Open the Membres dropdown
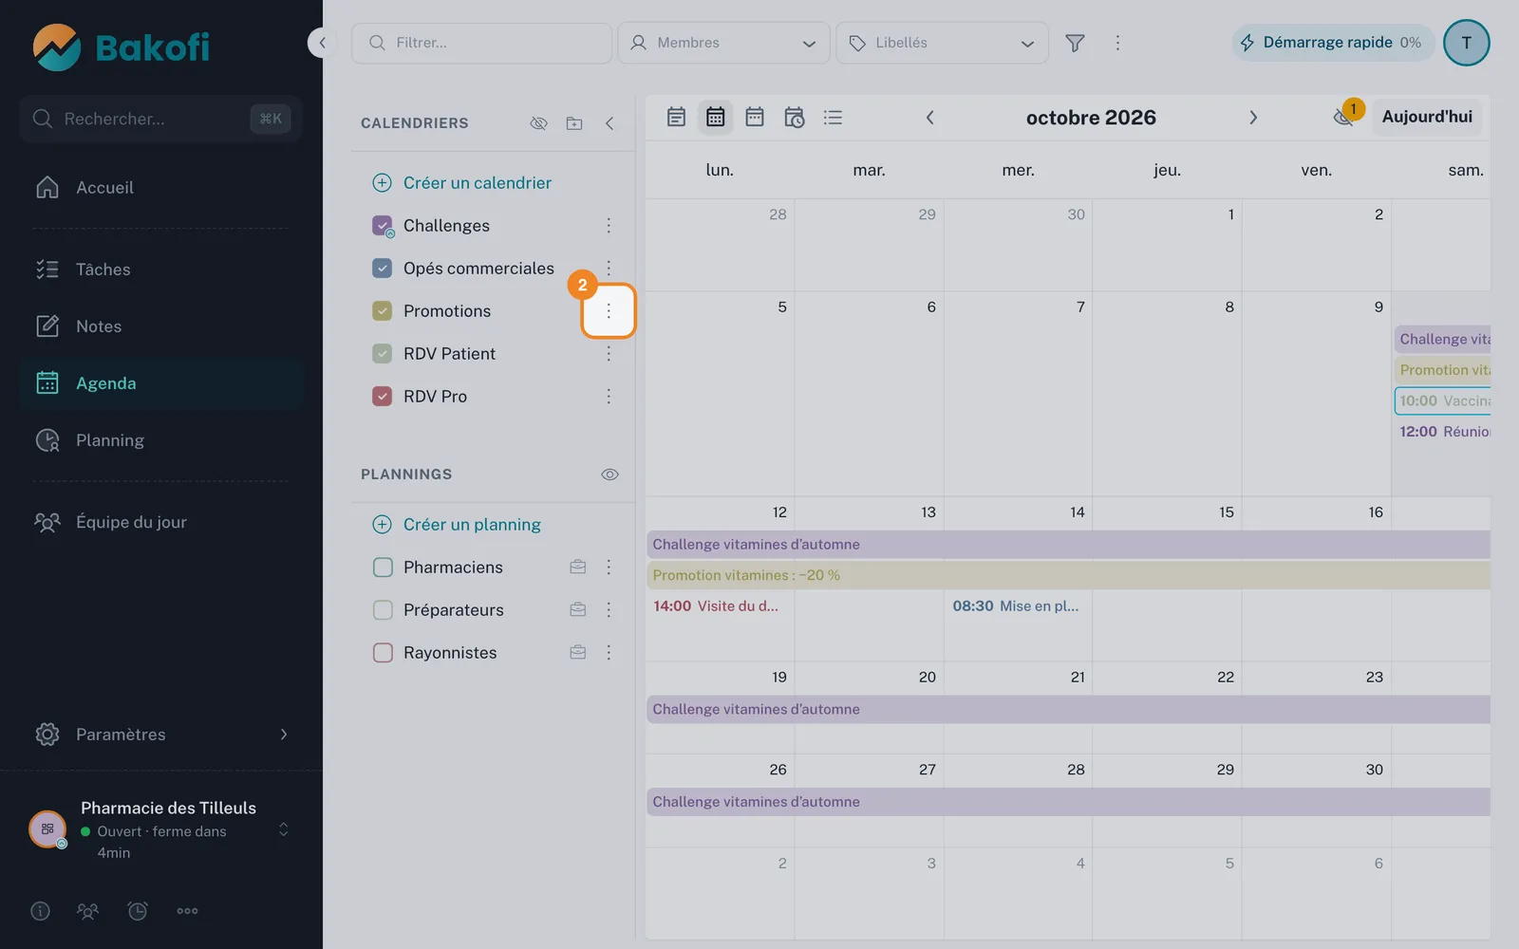The height and width of the screenshot is (949, 1519). tap(723, 43)
